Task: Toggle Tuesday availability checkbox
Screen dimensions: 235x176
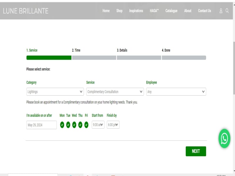Action: [x=68, y=125]
